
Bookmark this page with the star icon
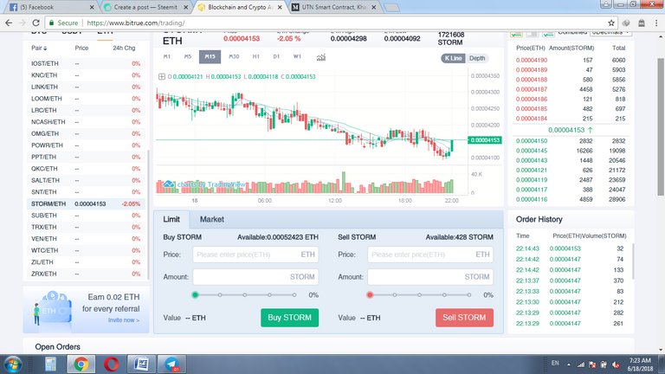611,23
